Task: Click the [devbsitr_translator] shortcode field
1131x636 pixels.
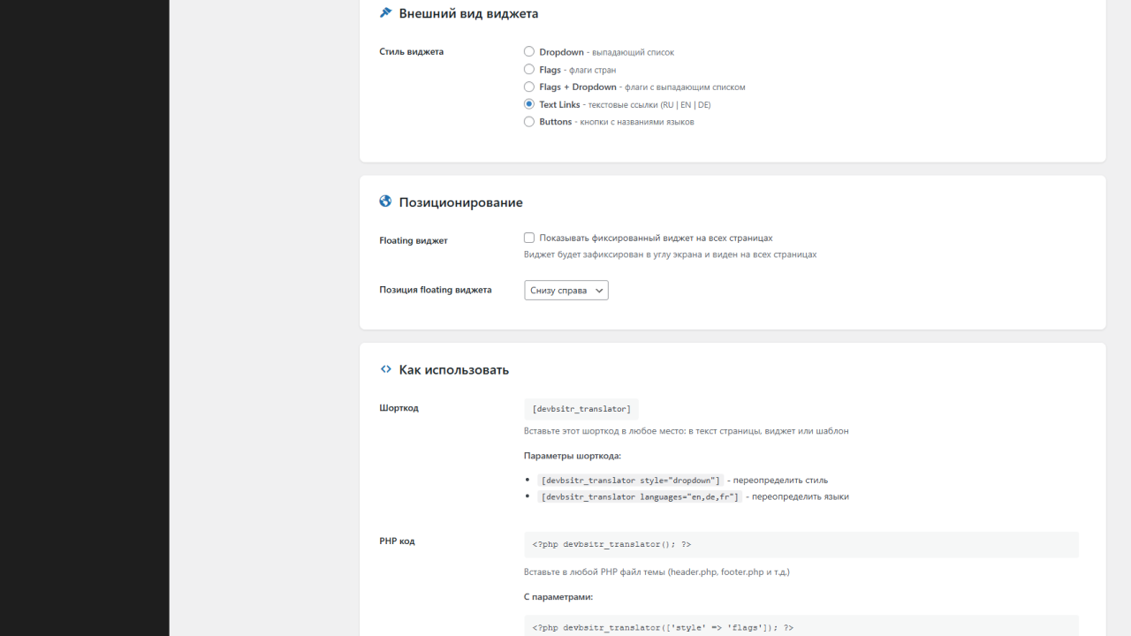Action: (x=581, y=409)
